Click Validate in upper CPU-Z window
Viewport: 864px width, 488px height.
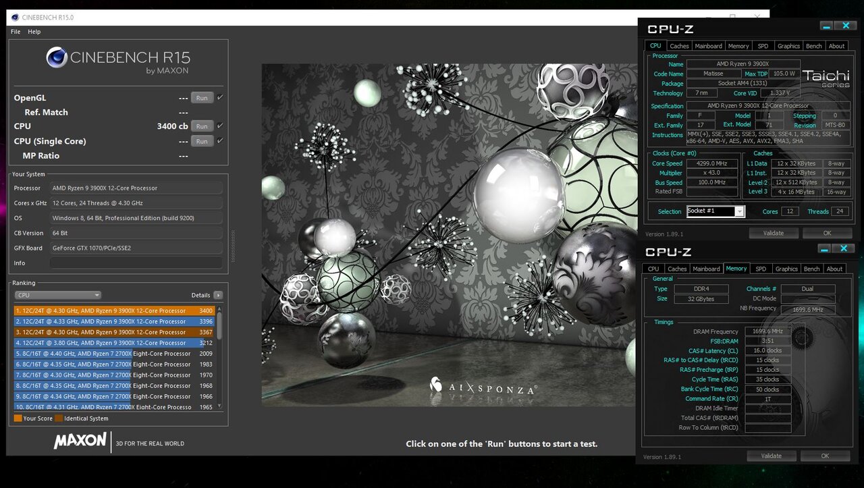(x=774, y=233)
